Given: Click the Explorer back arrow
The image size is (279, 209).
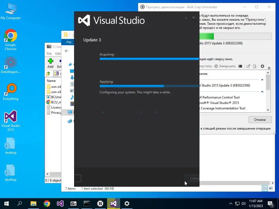Looking at the screenshot, I should [x=66, y=51].
